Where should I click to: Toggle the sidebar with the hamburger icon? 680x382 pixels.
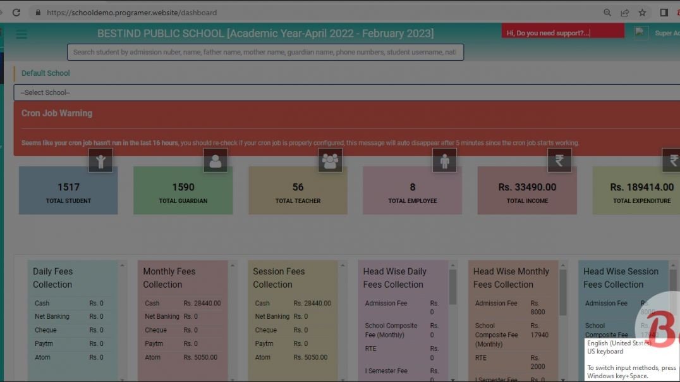coord(21,34)
